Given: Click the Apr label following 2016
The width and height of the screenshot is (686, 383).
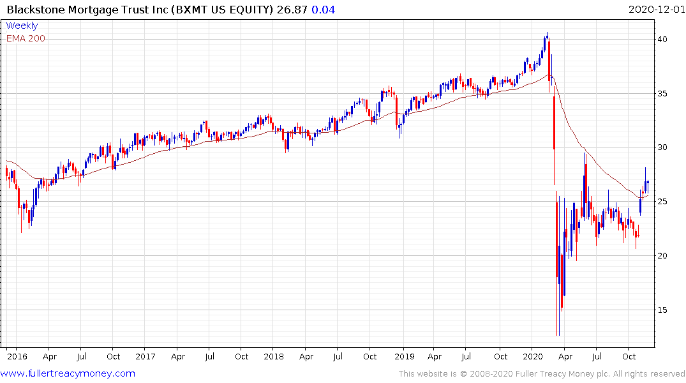Looking at the screenshot, I should click(50, 357).
